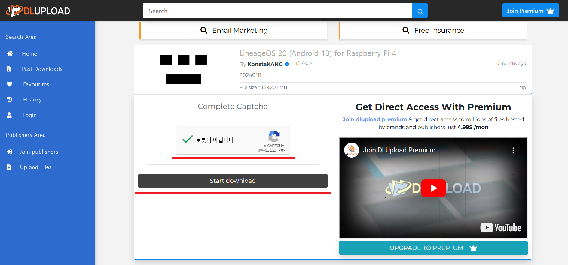Click the LineageOS 20 file title
568x265 pixels.
(318, 53)
